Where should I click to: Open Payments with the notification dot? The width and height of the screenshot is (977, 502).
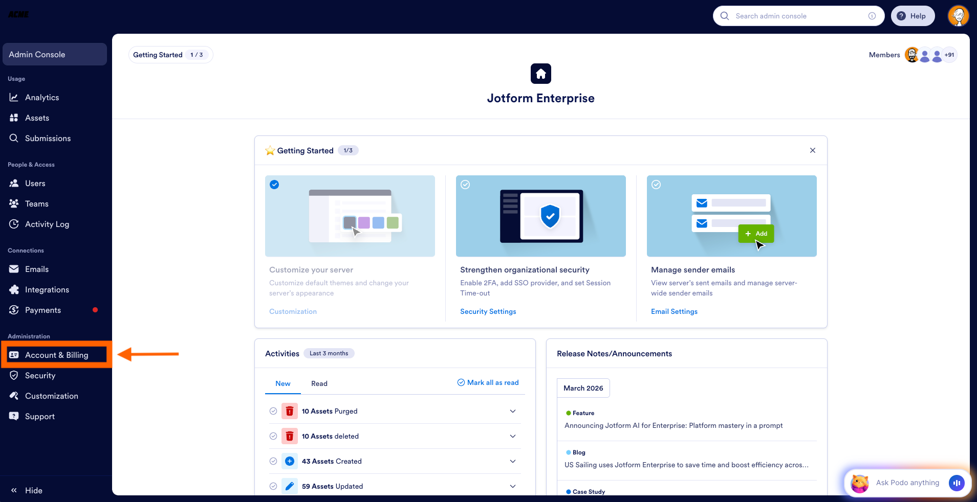[43, 310]
